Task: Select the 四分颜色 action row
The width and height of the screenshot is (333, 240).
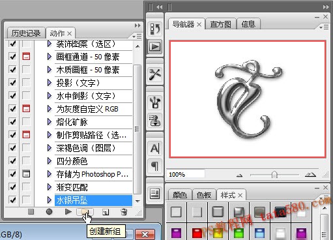Action: point(93,161)
